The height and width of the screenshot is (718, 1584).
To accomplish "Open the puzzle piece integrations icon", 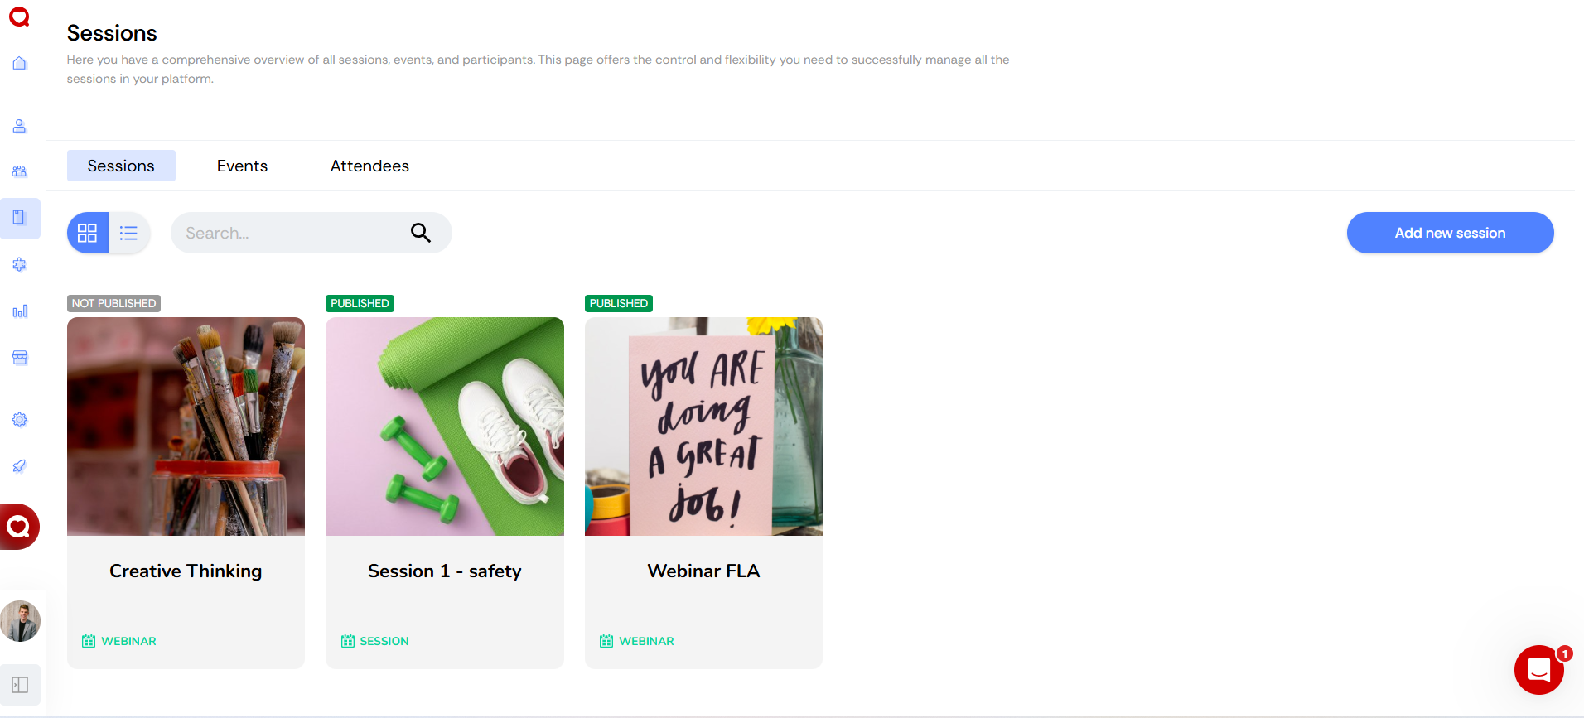I will [20, 264].
